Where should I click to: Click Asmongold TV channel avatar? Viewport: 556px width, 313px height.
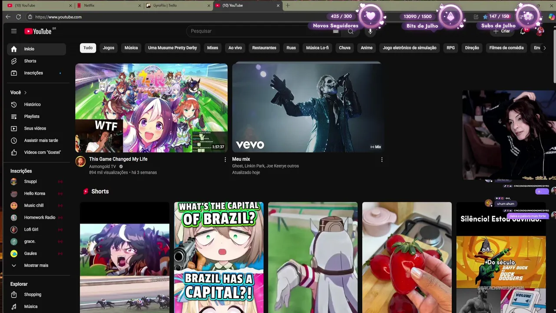pyautogui.click(x=80, y=162)
